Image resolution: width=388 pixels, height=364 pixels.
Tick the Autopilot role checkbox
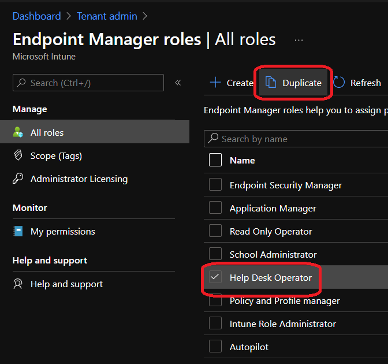coord(215,347)
